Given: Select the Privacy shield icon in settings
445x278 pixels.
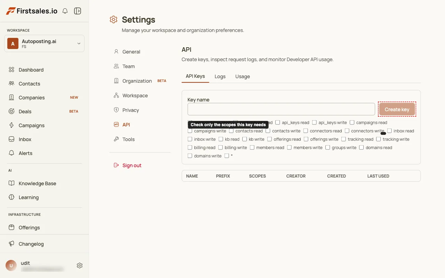Looking at the screenshot, I should pyautogui.click(x=116, y=110).
